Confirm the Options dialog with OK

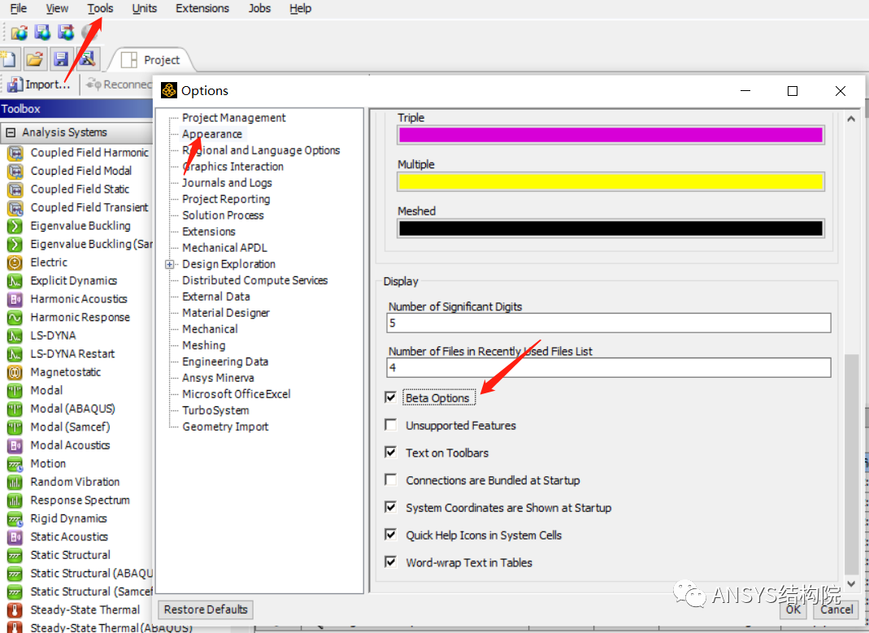pos(793,609)
